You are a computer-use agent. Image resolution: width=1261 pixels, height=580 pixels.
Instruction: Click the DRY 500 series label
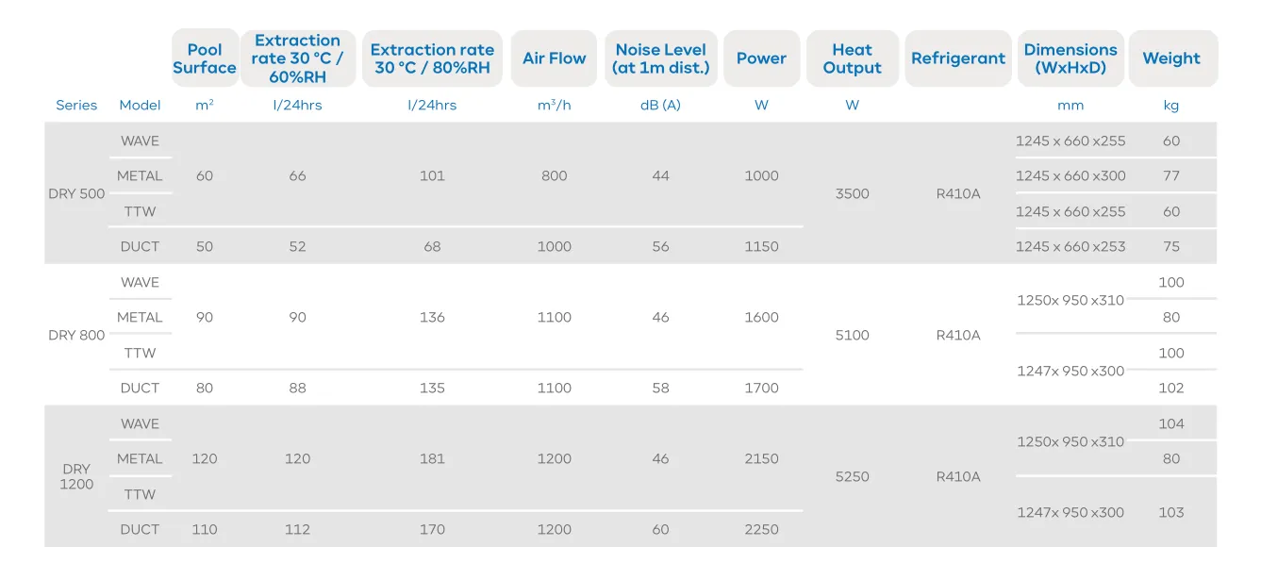(76, 194)
